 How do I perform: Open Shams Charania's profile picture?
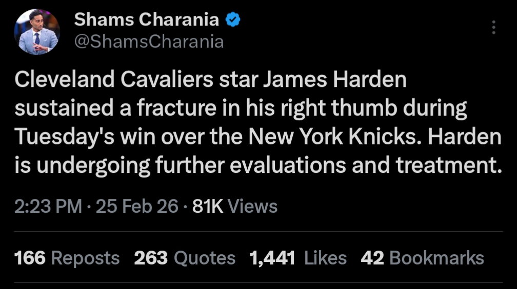(x=37, y=32)
